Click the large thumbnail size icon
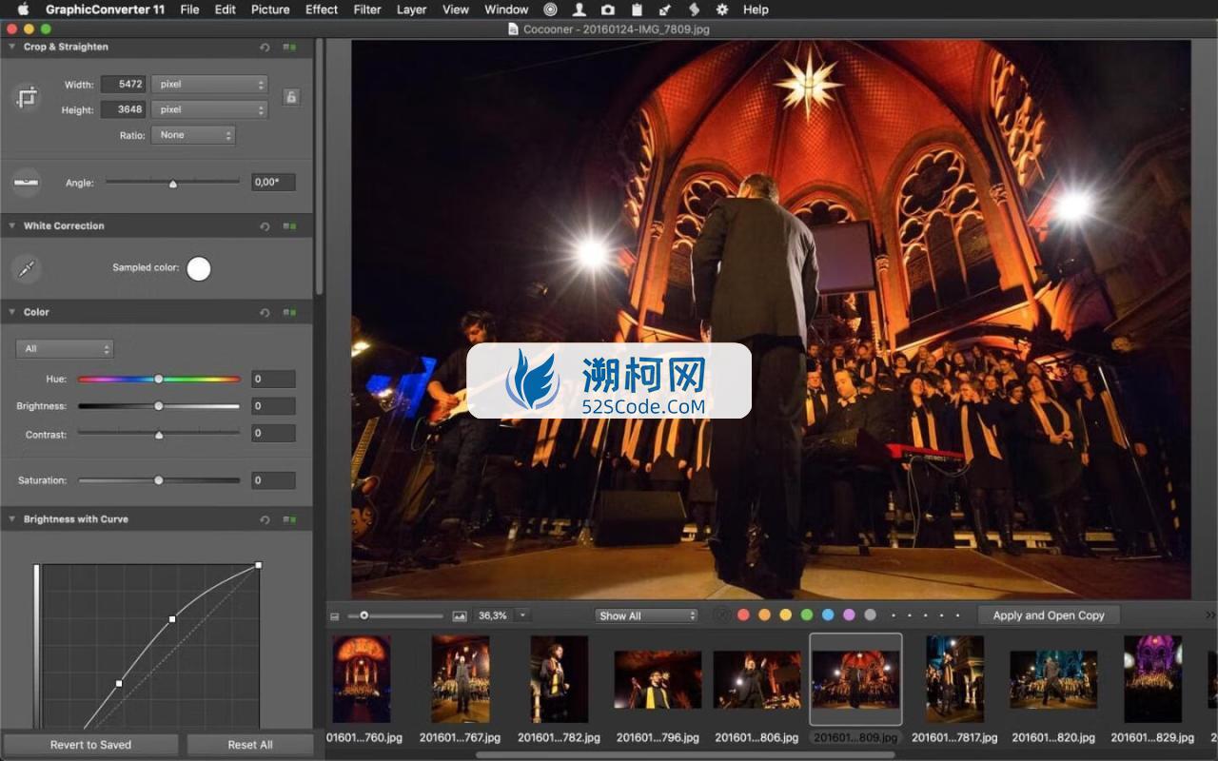 (x=460, y=616)
